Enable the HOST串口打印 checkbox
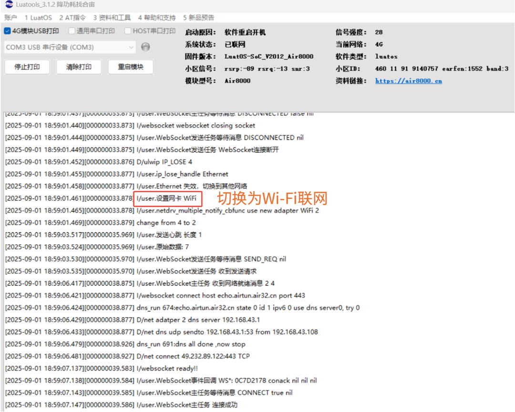Screen dimensions: 515x412 click(x=128, y=31)
